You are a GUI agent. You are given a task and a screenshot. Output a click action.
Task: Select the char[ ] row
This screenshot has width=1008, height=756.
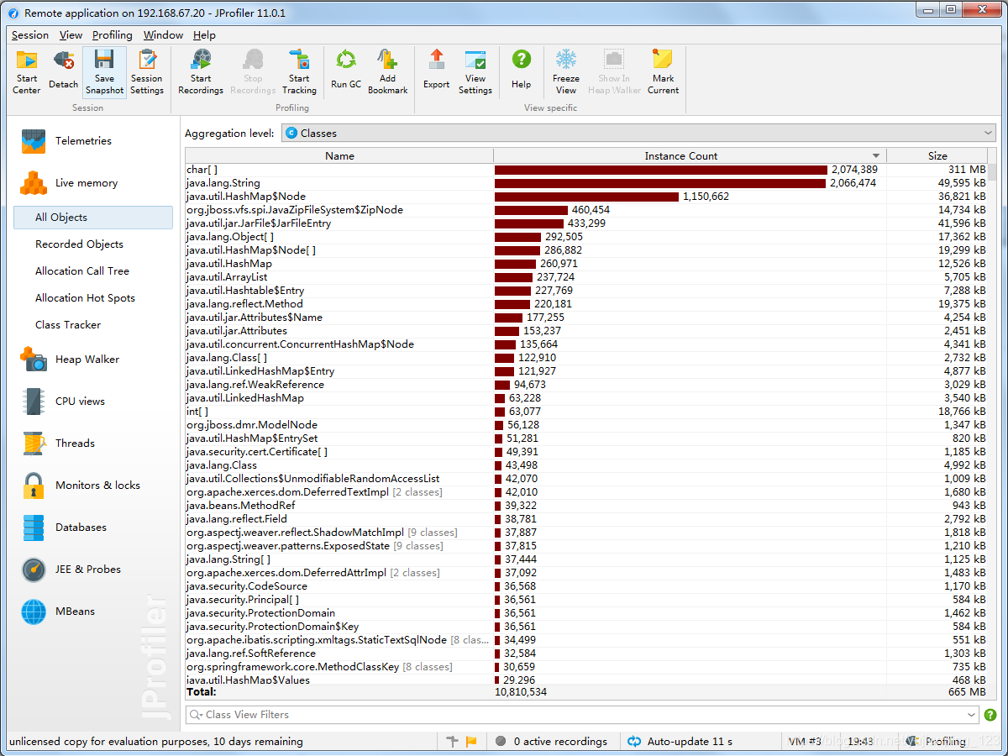[586, 170]
